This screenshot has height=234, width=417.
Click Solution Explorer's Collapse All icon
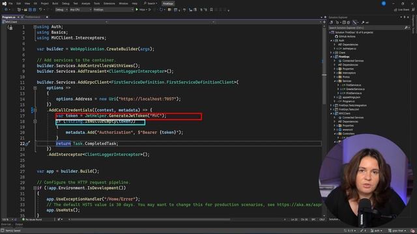coord(344,23)
